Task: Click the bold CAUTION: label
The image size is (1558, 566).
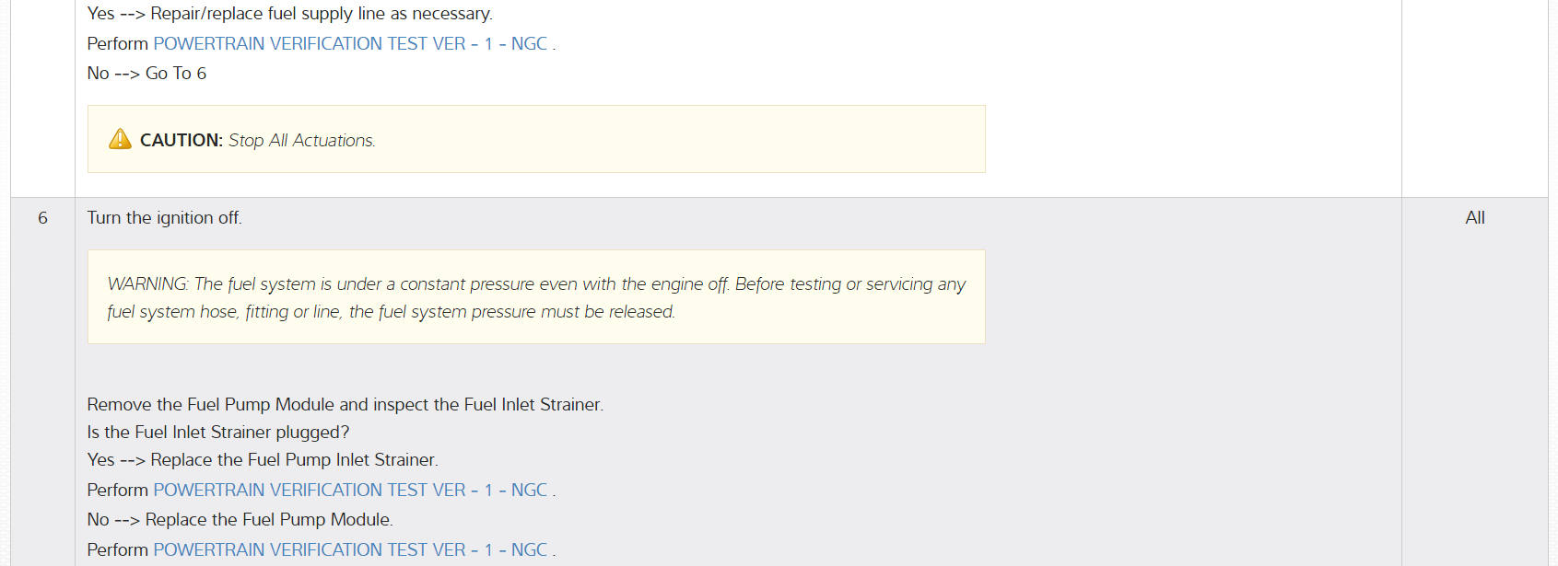Action: click(x=182, y=140)
